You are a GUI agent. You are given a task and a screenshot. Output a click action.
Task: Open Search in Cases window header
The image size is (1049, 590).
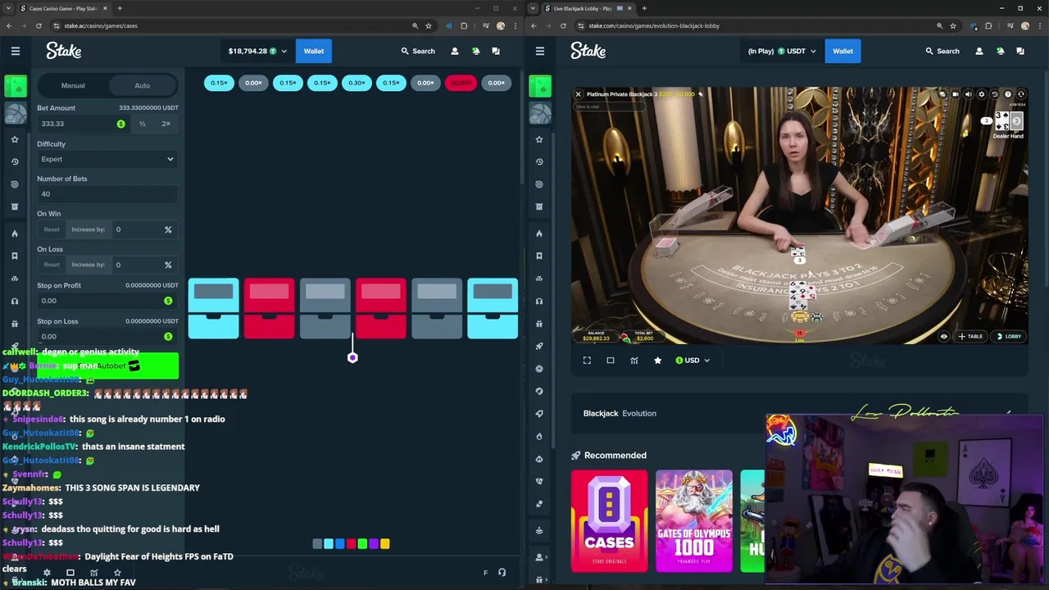click(x=418, y=51)
